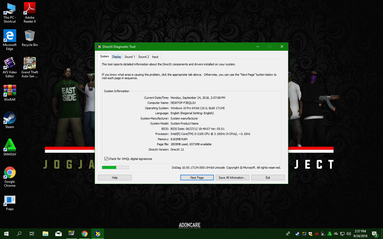Click Page file value 2855MB used

[x=191, y=144]
